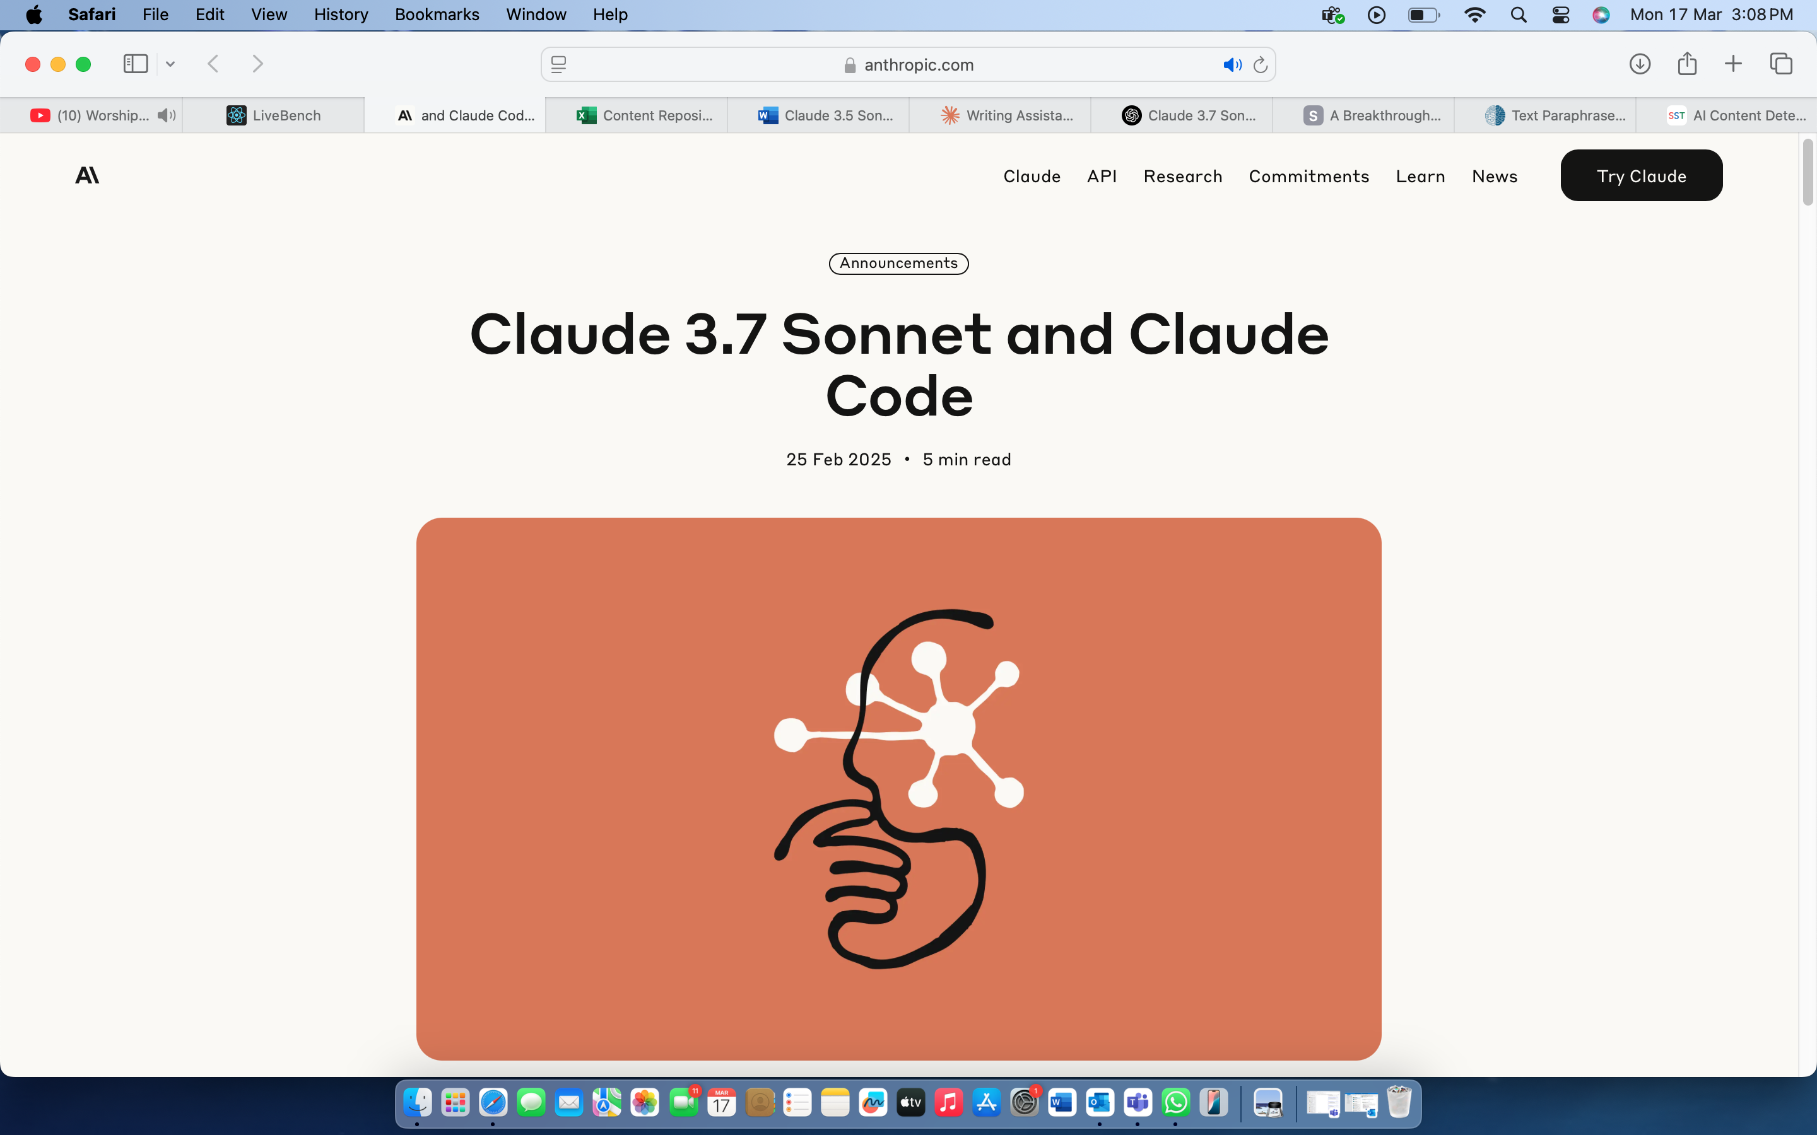This screenshot has width=1817, height=1135.
Task: Open the sidebar options dropdown arrow
Action: coord(170,64)
